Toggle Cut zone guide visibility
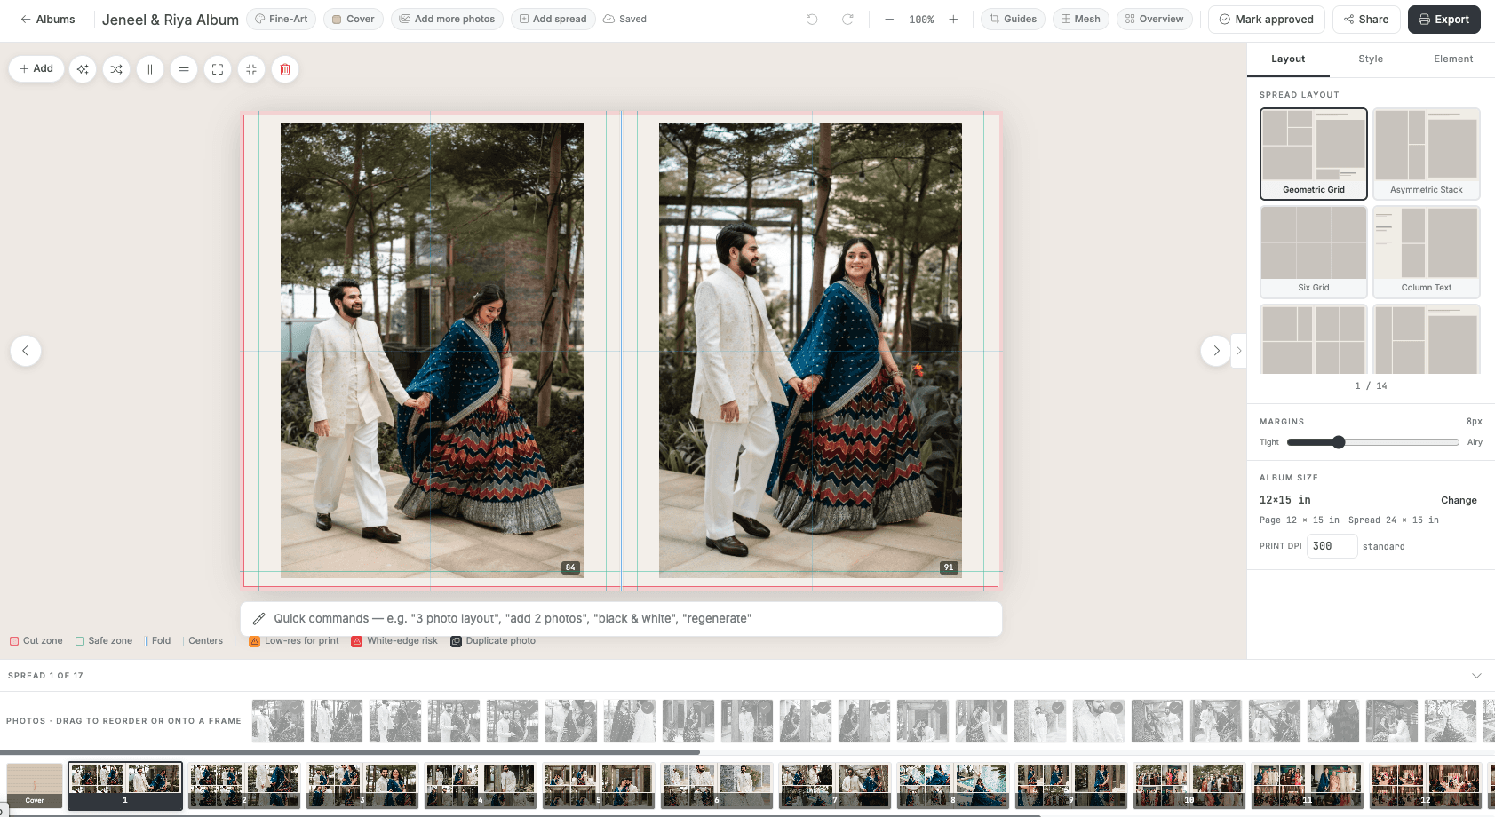This screenshot has height=817, width=1495. [x=36, y=641]
